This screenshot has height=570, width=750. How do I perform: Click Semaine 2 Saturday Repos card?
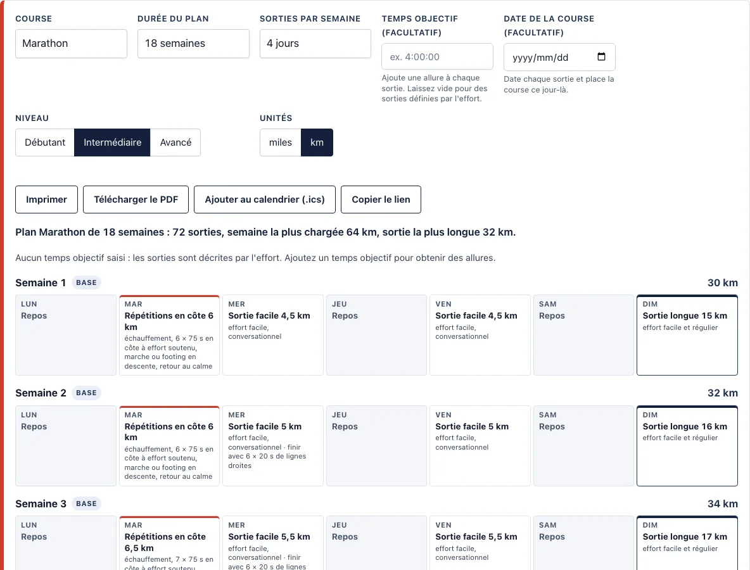pyautogui.click(x=583, y=446)
